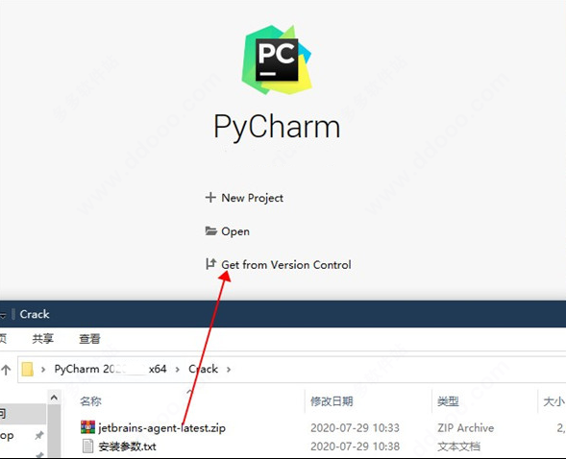The height and width of the screenshot is (459, 566).
Task: Click the version control checkout icon
Action: click(x=210, y=264)
